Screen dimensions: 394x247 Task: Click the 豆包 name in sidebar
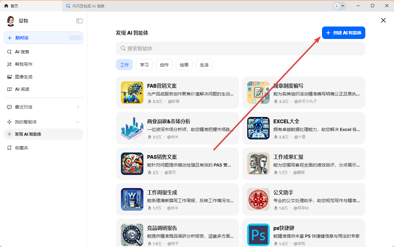(x=23, y=21)
